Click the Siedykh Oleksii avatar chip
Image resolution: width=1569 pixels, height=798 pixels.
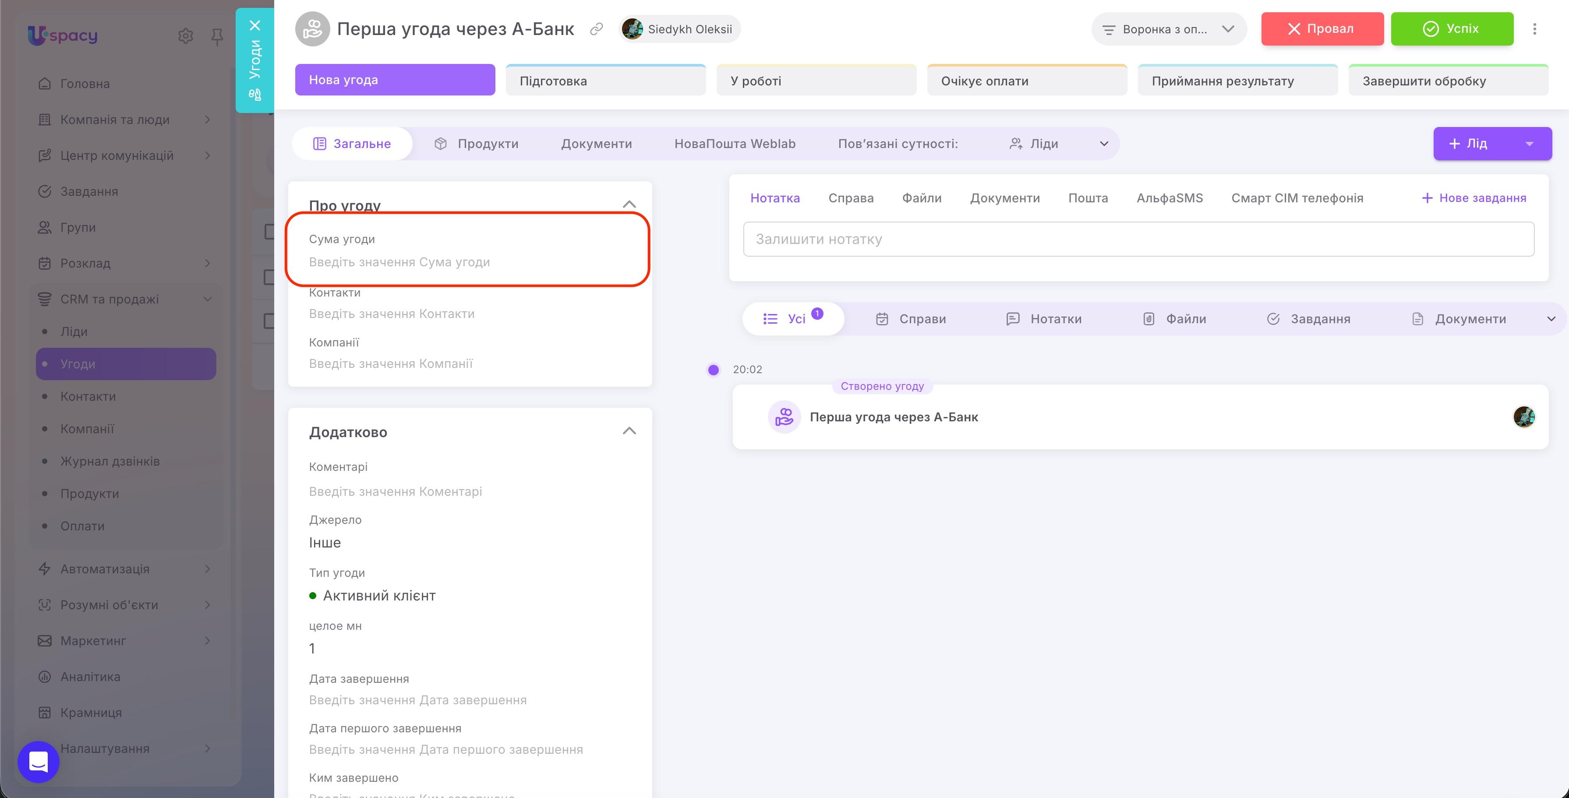(680, 28)
